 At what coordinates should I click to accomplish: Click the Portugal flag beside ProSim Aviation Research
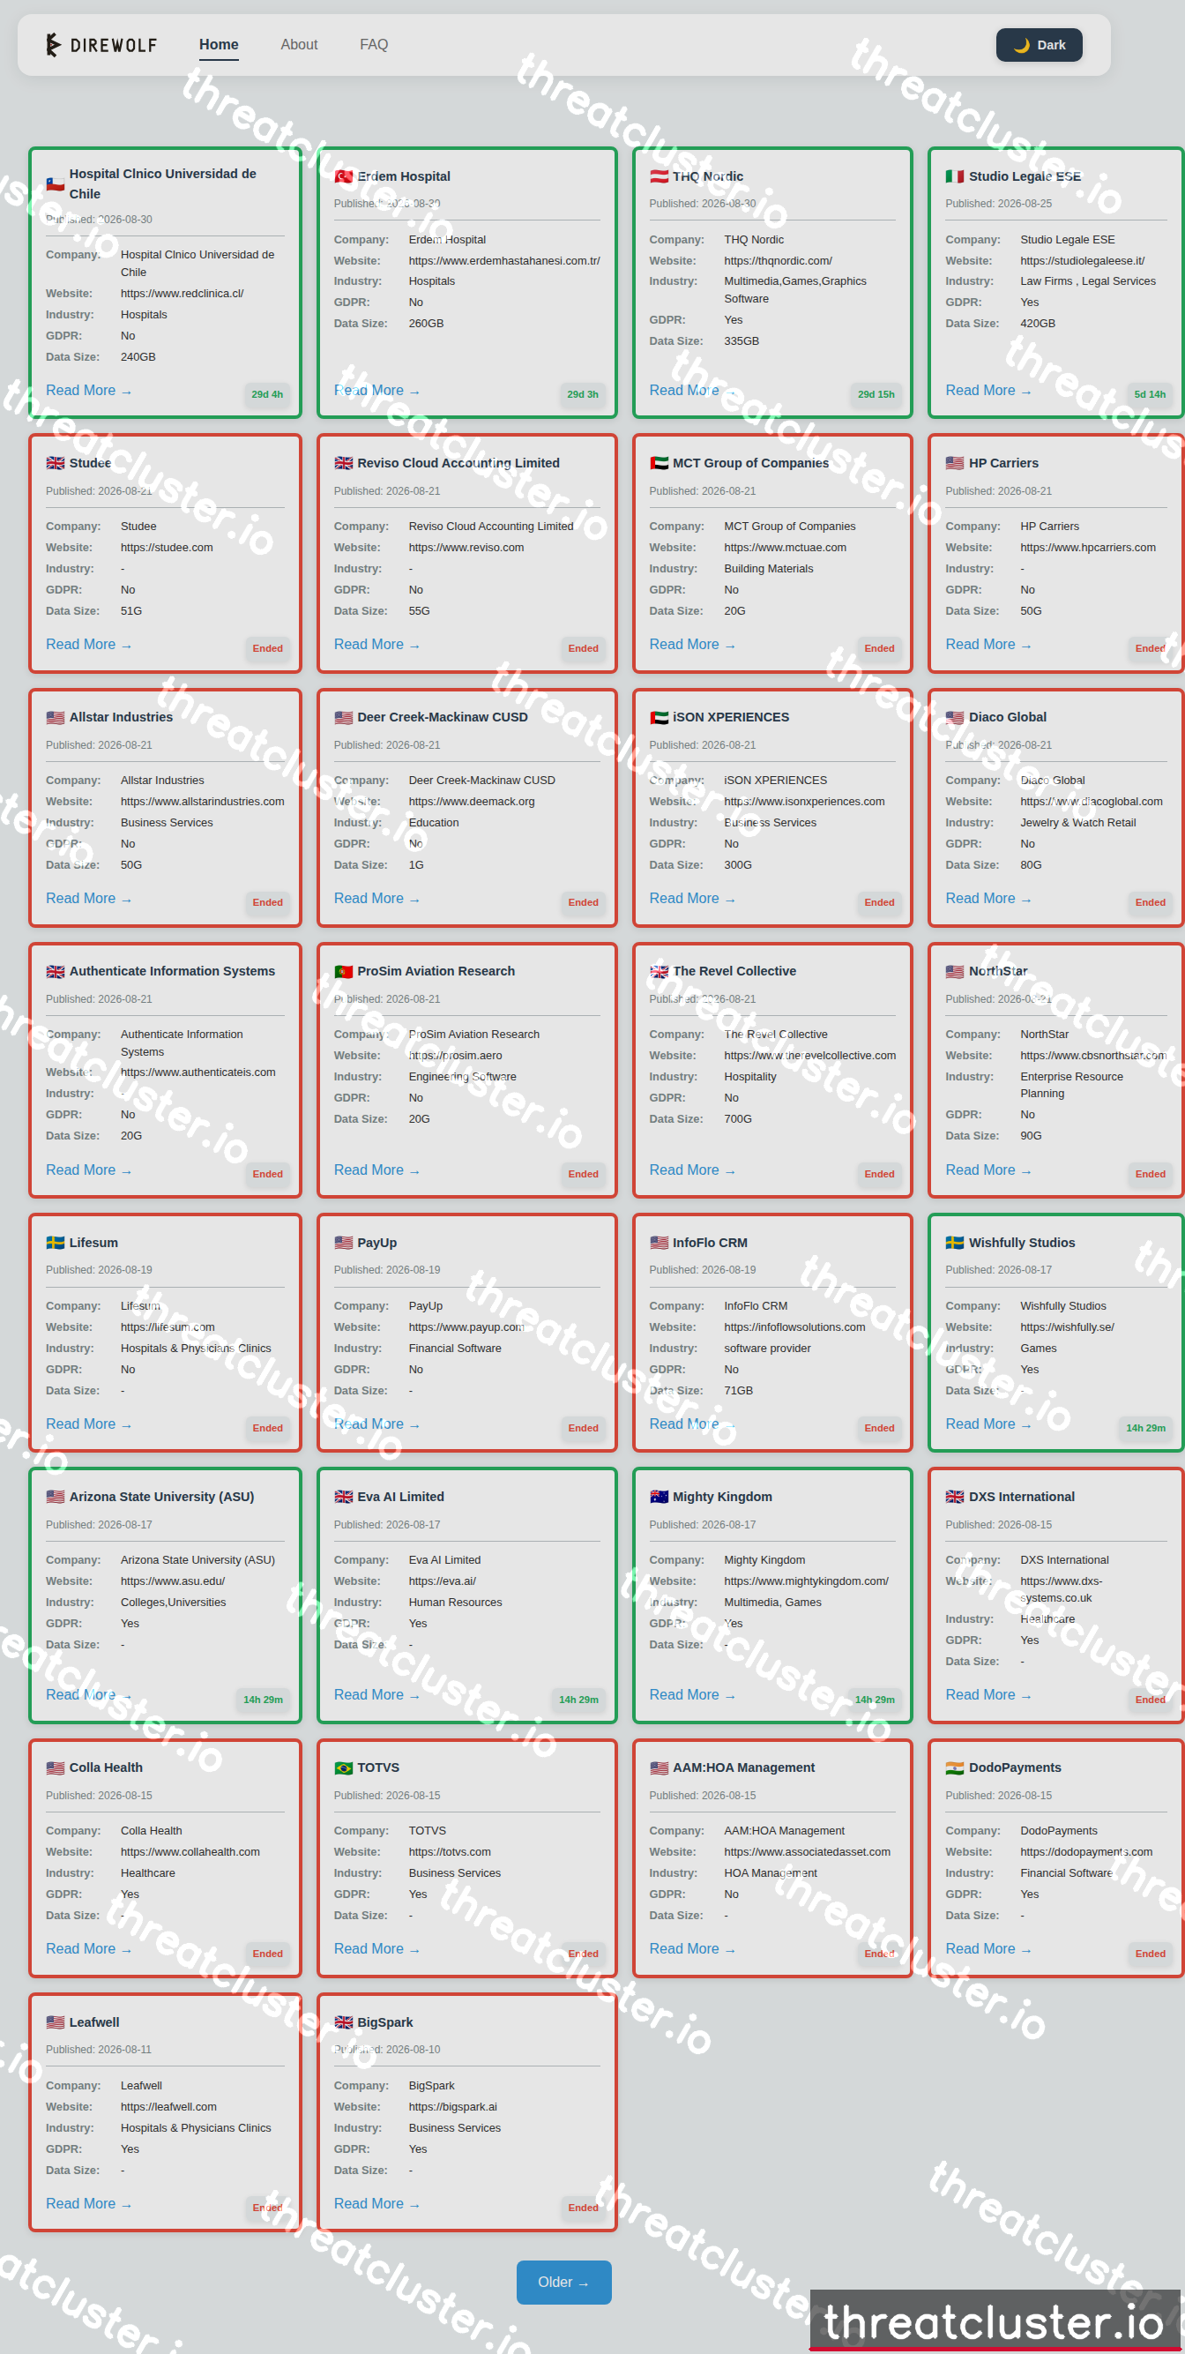(x=344, y=971)
